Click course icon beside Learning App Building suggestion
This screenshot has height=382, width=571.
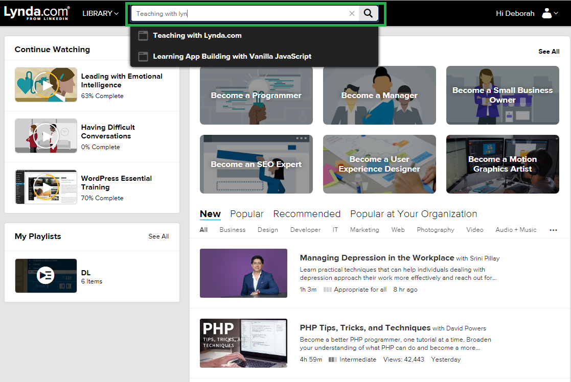coord(143,56)
